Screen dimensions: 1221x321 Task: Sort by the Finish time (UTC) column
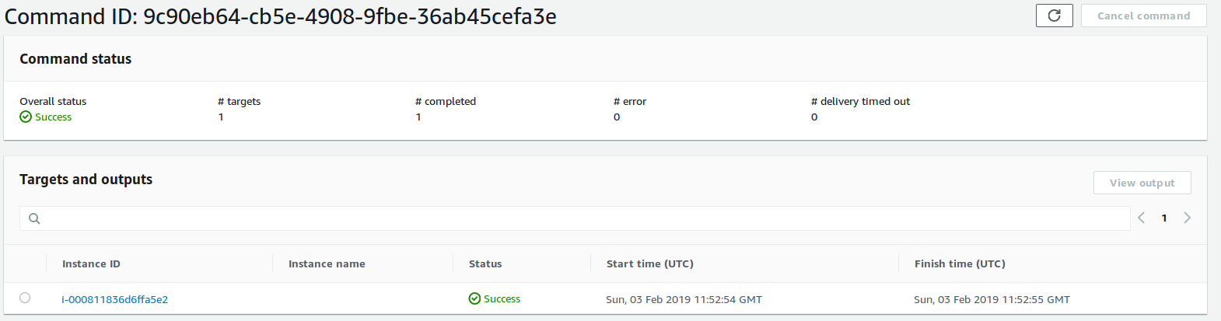pos(960,264)
